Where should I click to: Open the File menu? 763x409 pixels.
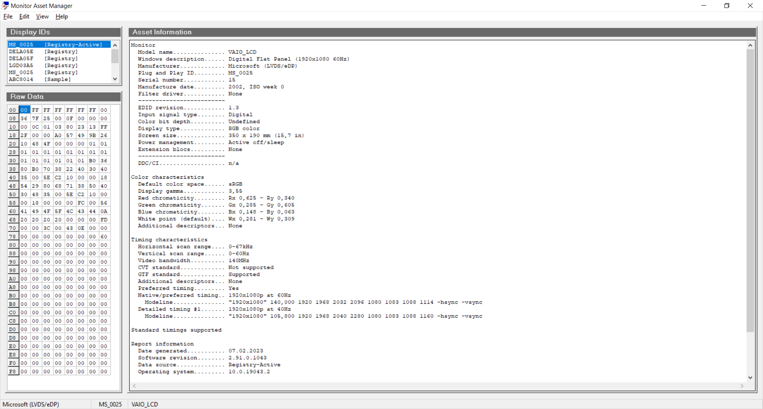pyautogui.click(x=8, y=17)
